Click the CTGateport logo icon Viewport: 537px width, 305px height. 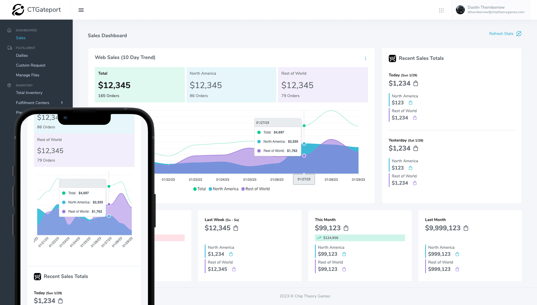coord(18,10)
